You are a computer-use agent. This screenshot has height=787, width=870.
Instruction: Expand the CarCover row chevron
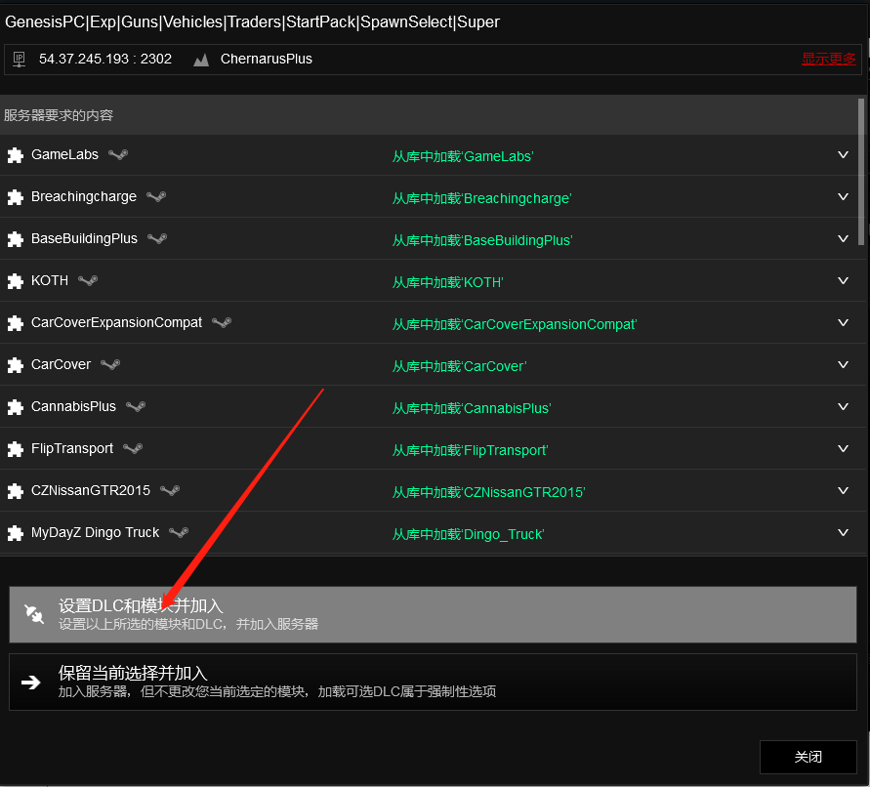pos(843,364)
